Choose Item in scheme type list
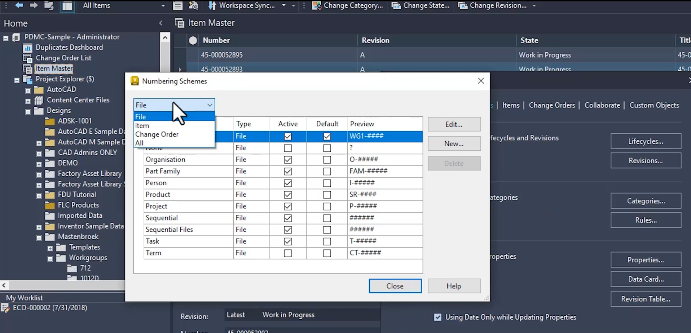 (x=174, y=125)
